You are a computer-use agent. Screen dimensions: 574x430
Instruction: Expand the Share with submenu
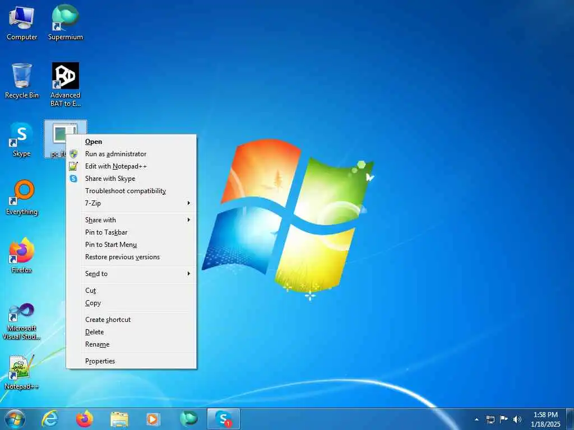(x=131, y=220)
